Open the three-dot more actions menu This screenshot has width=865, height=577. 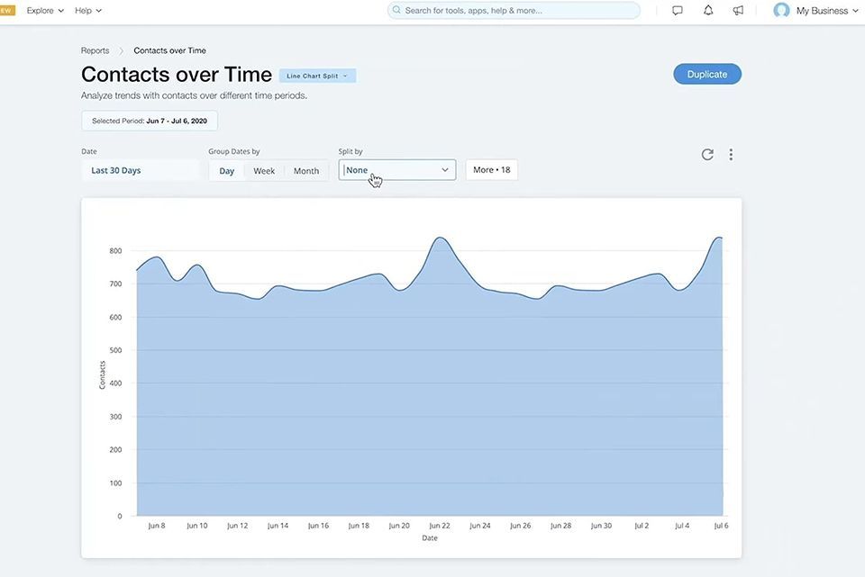[x=731, y=154]
